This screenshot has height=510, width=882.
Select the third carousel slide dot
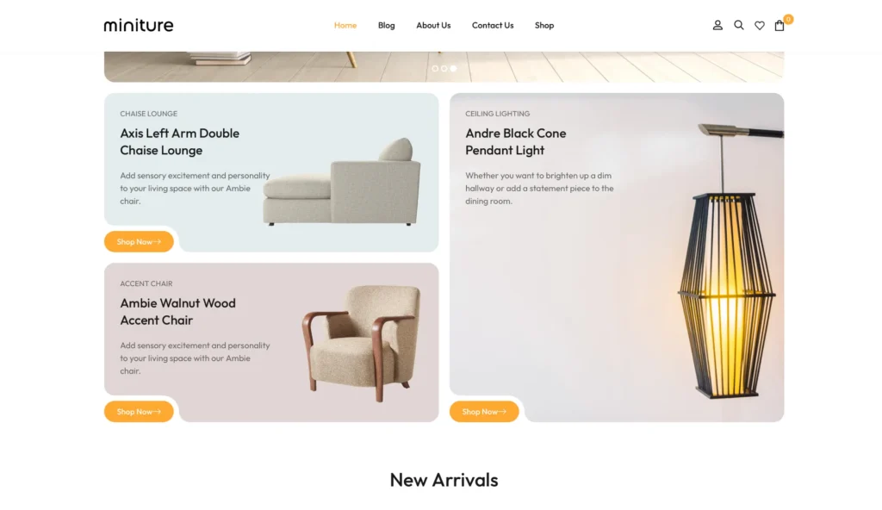(453, 69)
